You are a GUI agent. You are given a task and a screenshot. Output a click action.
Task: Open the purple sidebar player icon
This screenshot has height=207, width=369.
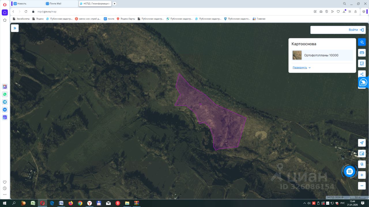(x=5, y=117)
